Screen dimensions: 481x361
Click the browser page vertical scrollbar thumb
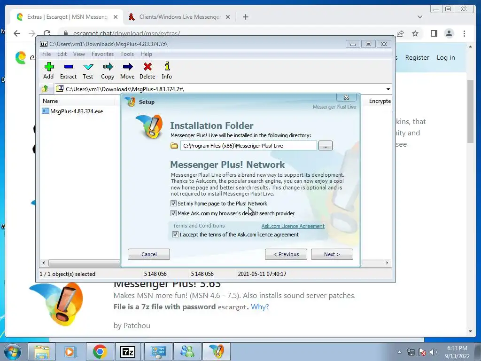[470, 111]
